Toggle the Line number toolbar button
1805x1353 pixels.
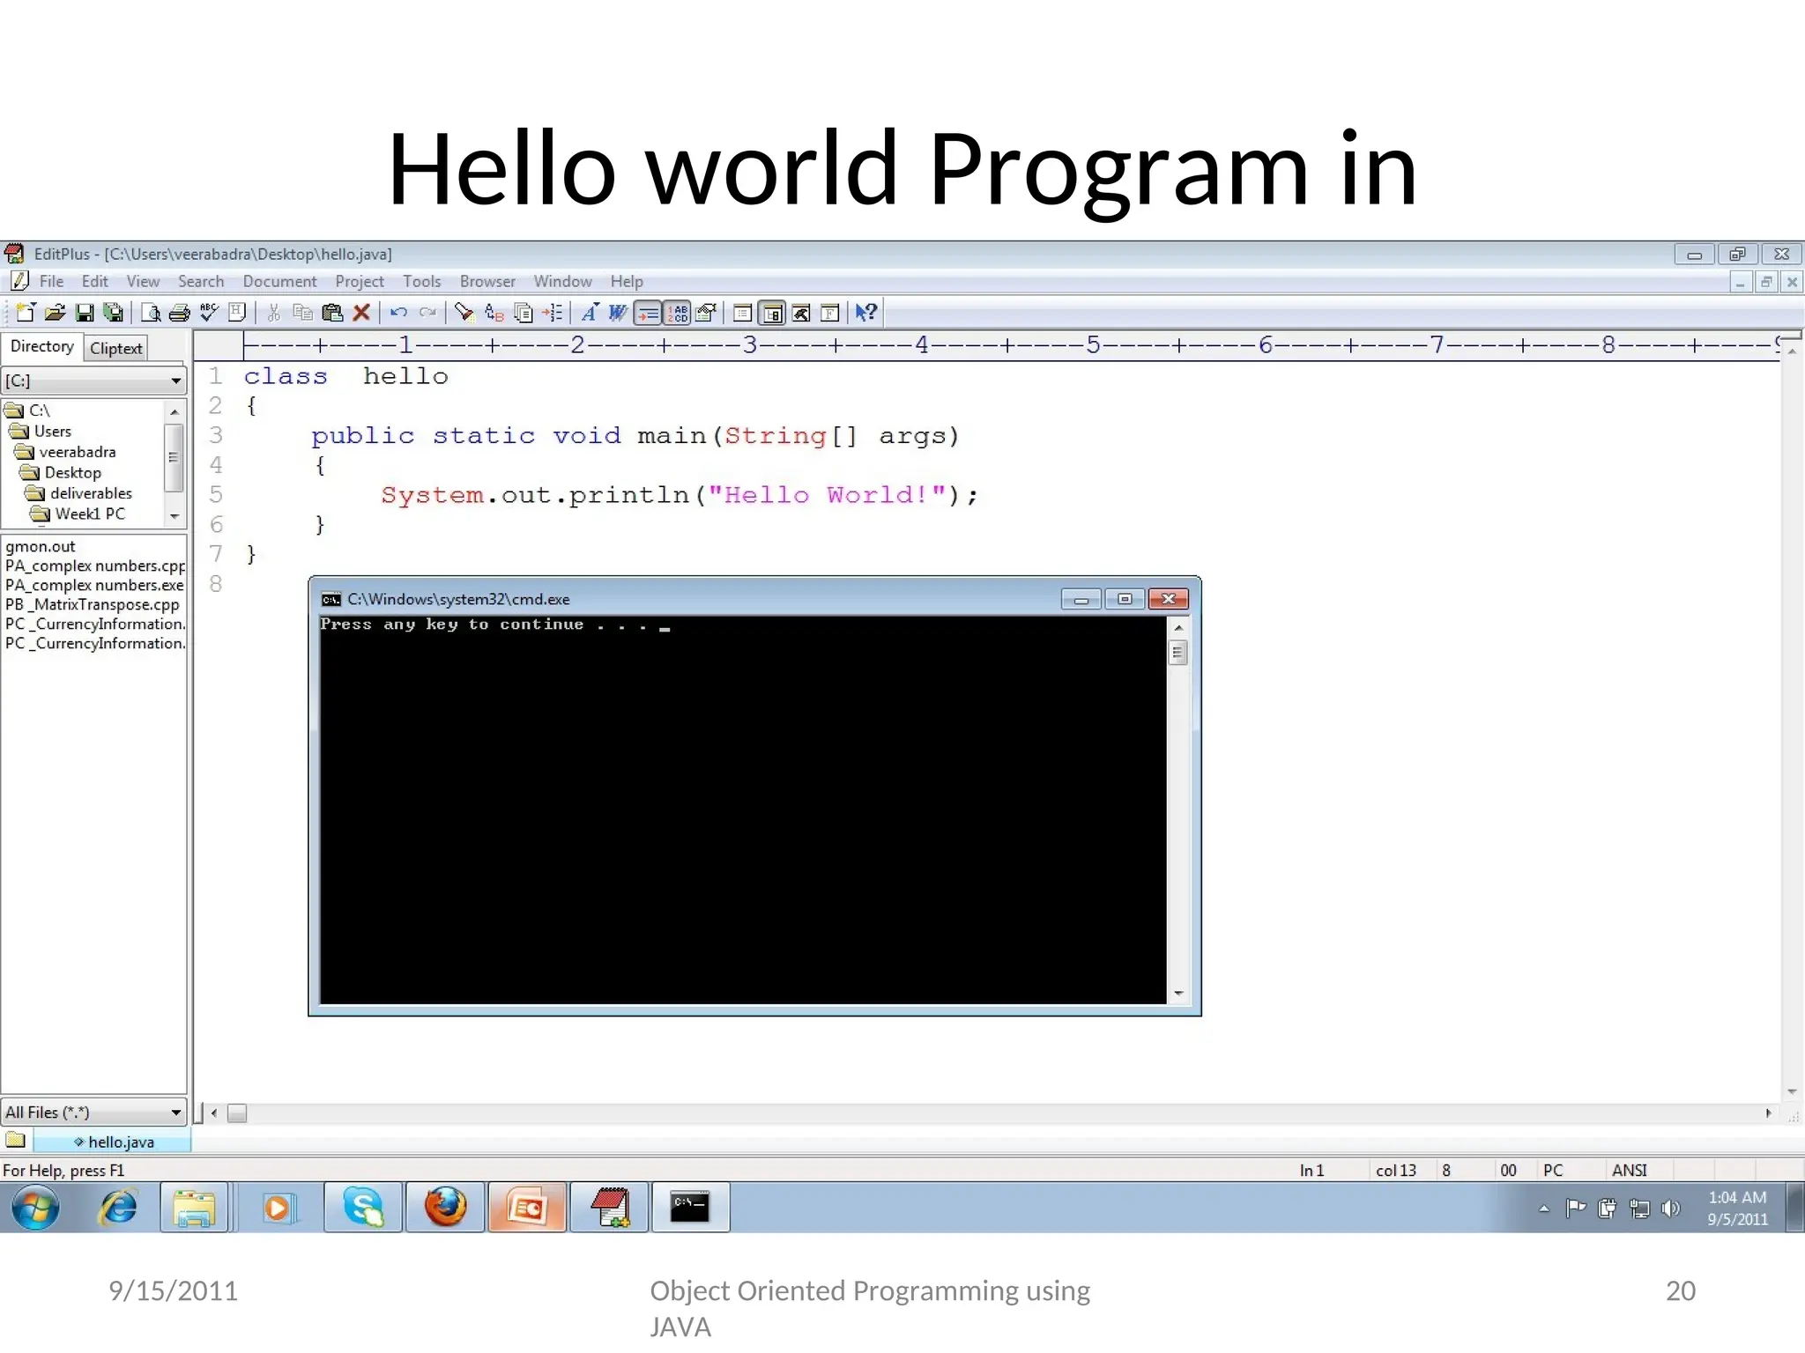[678, 313]
